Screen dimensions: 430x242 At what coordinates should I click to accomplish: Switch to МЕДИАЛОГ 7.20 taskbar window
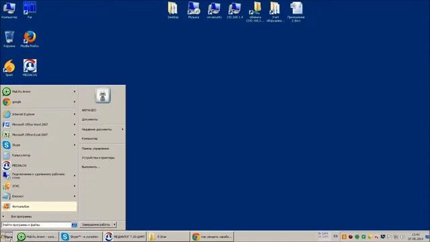point(124,237)
